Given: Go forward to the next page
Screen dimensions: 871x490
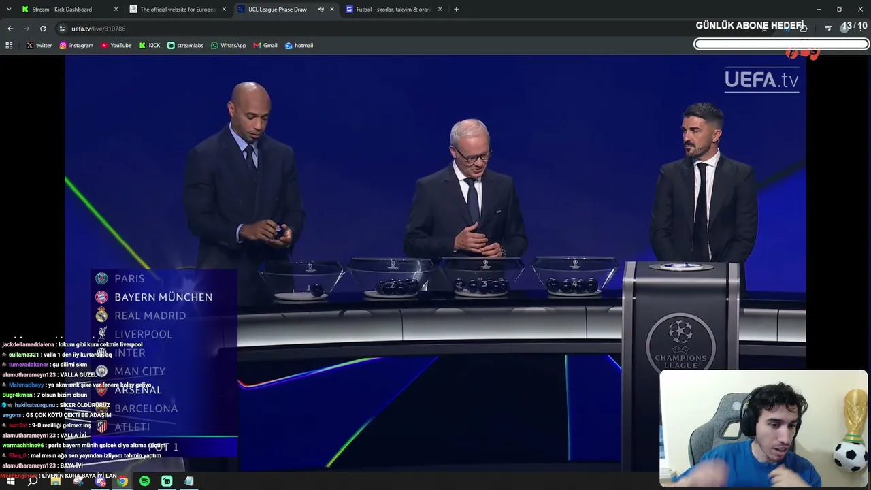Looking at the screenshot, I should pyautogui.click(x=27, y=29).
